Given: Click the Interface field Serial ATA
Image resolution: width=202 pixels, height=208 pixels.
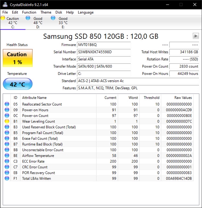Looking at the screenshot, I should pos(104,59).
